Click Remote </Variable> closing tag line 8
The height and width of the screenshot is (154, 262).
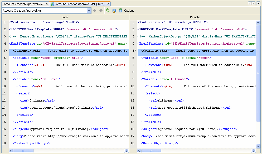click(151, 72)
